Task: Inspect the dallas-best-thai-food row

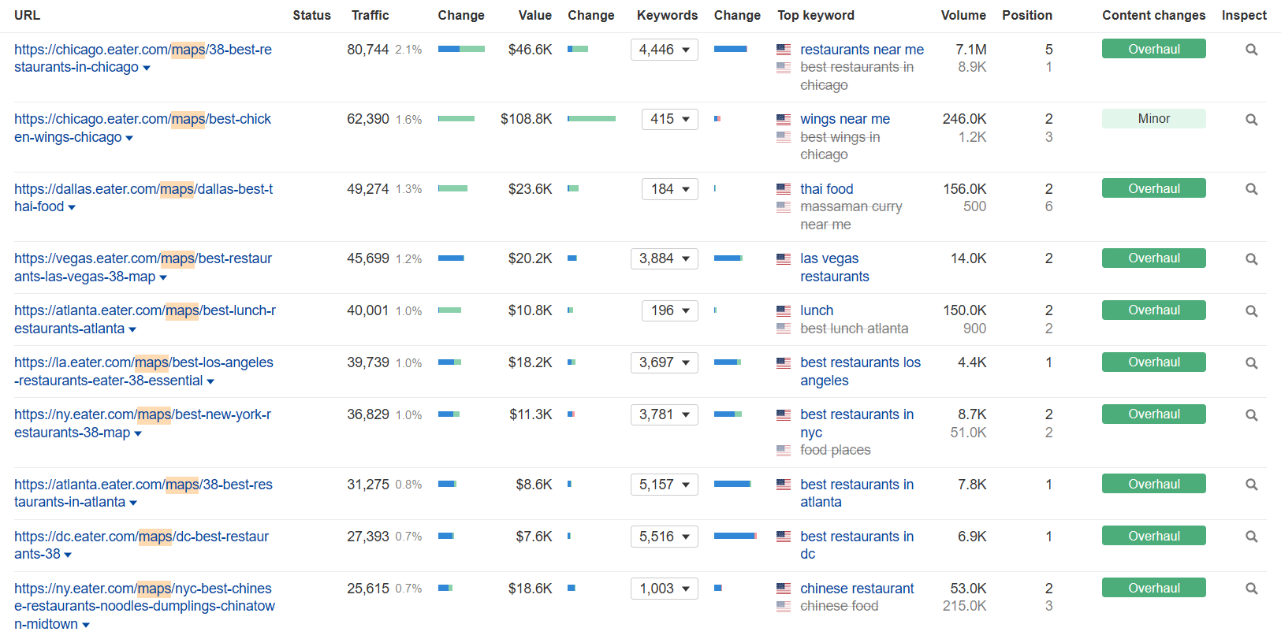Action: (x=1251, y=189)
